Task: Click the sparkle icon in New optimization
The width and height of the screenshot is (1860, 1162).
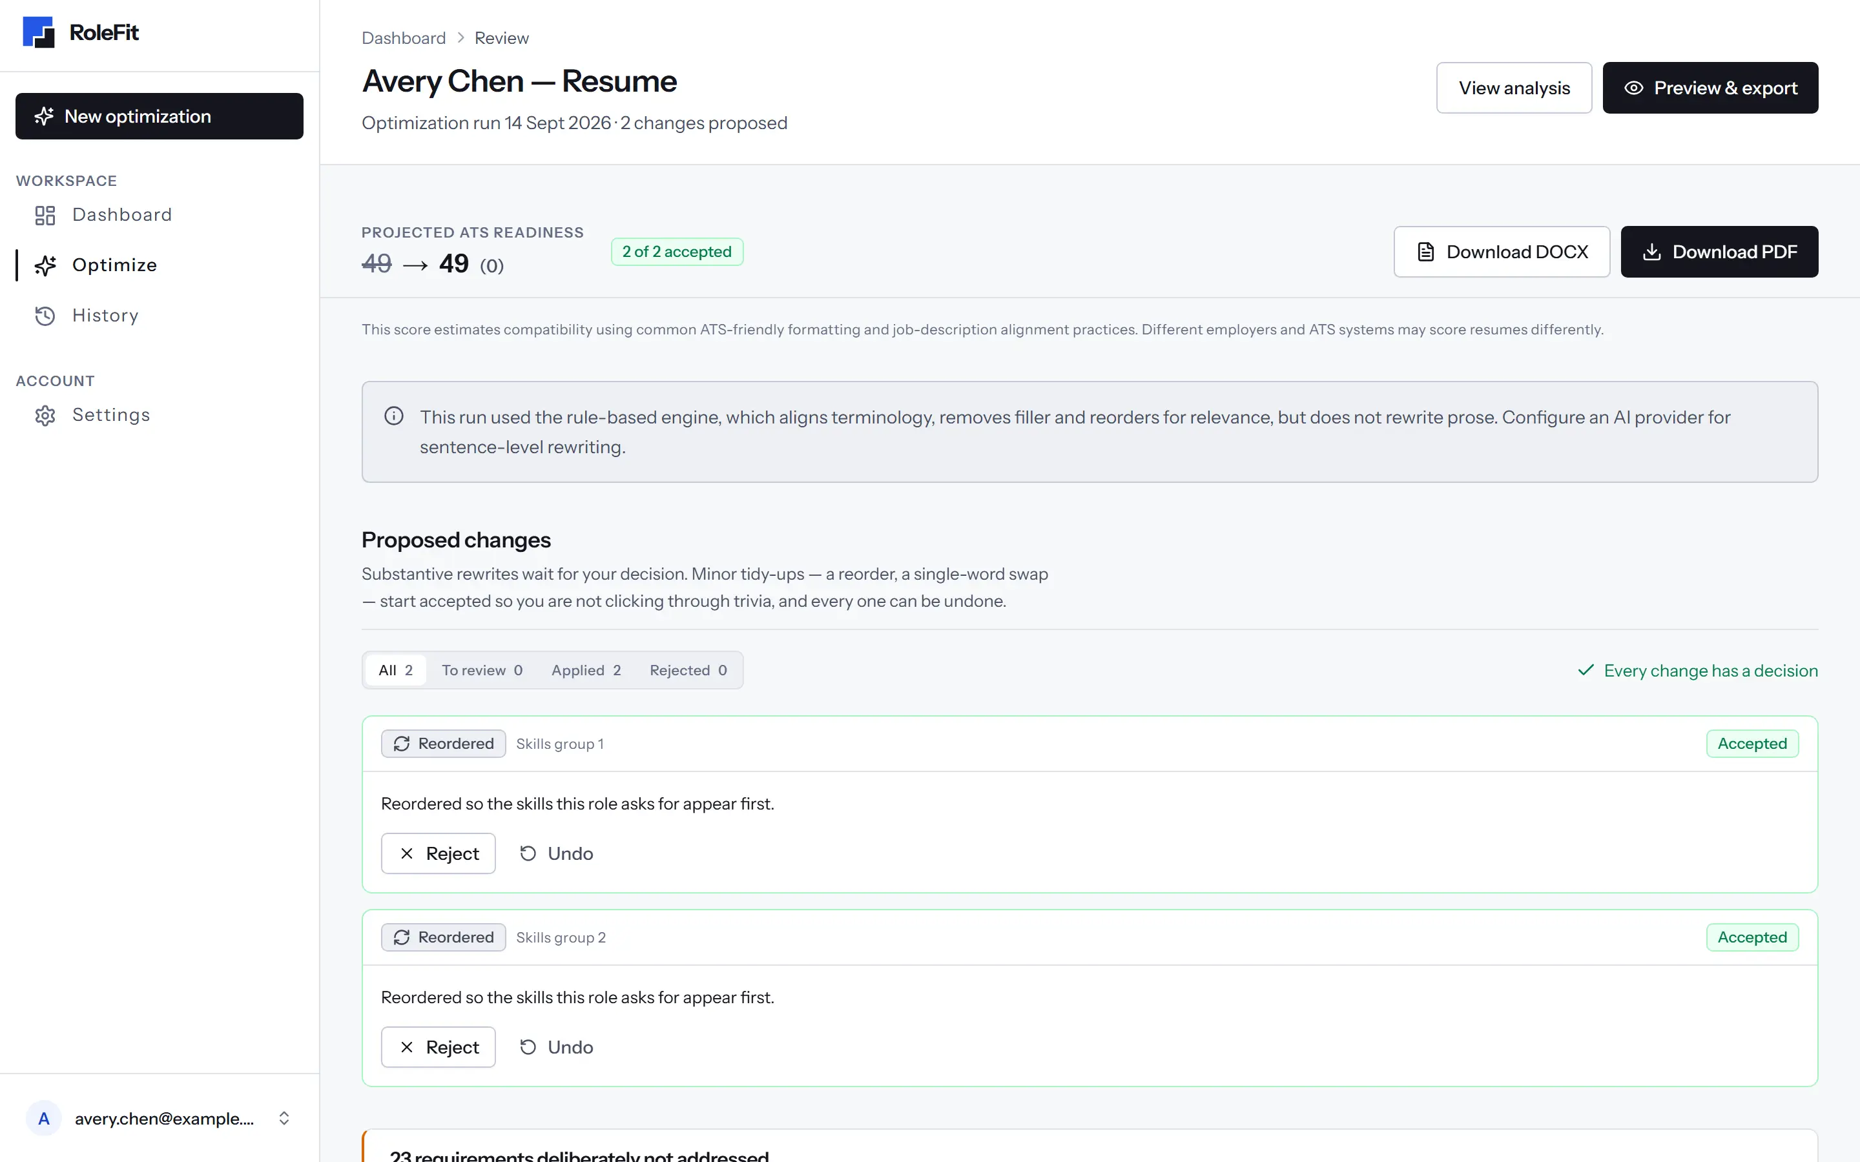Action: coord(45,116)
